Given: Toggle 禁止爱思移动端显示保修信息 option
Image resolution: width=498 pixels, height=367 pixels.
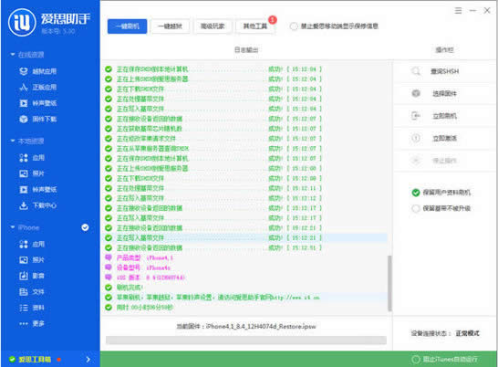Looking at the screenshot, I should pyautogui.click(x=294, y=26).
